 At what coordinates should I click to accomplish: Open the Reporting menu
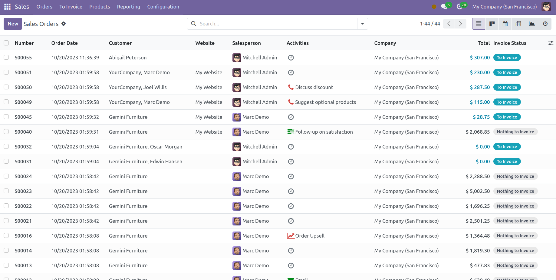click(x=128, y=7)
